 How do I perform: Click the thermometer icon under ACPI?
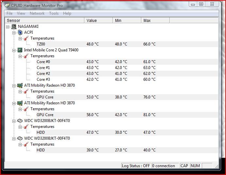[x=26, y=38]
